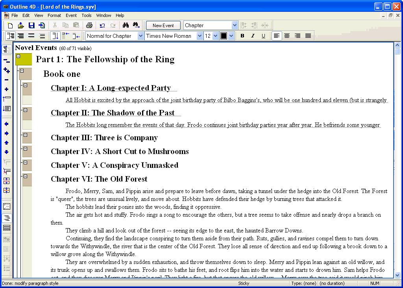
Task: Open the font size dropdown showing 12
Action: 215,35
